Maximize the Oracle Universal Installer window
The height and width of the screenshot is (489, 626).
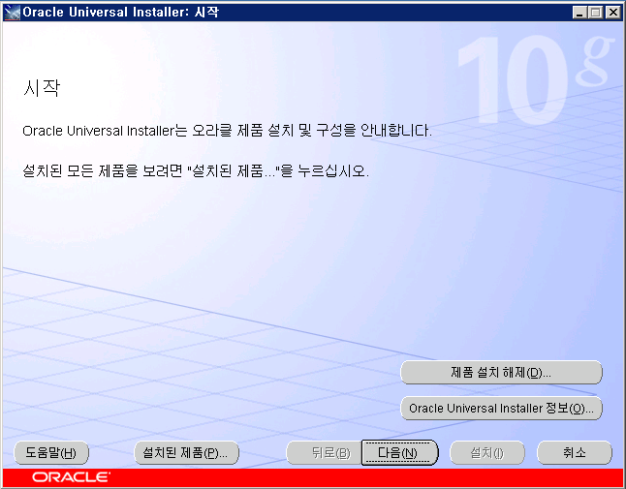595,13
